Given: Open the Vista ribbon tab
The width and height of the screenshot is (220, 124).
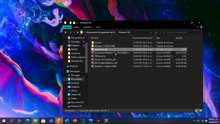Looking at the screenshot, I should click(x=98, y=27).
